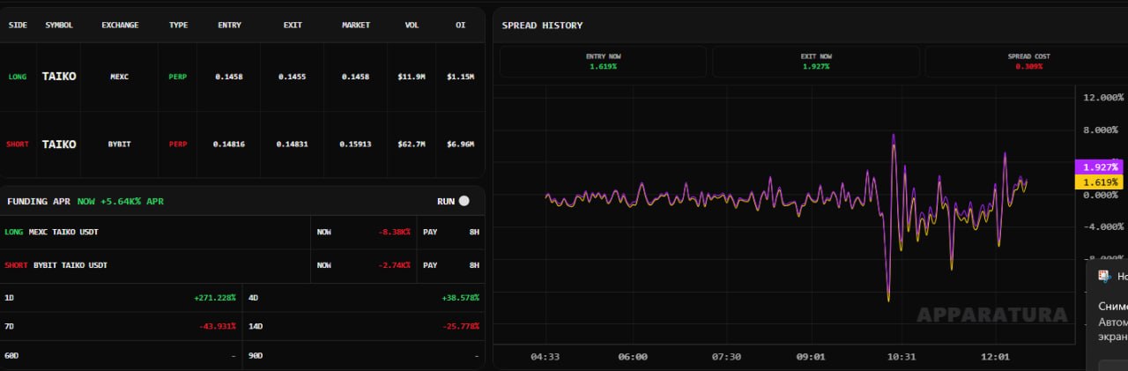Sort table by OI column header
Viewport: 1128px width, 371px height.
pyautogui.click(x=460, y=26)
